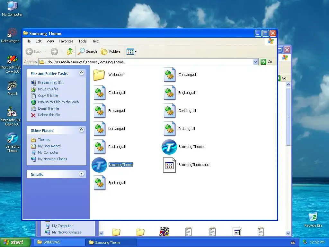
Task: Select the EngLang.dll file icon
Action: point(169,93)
